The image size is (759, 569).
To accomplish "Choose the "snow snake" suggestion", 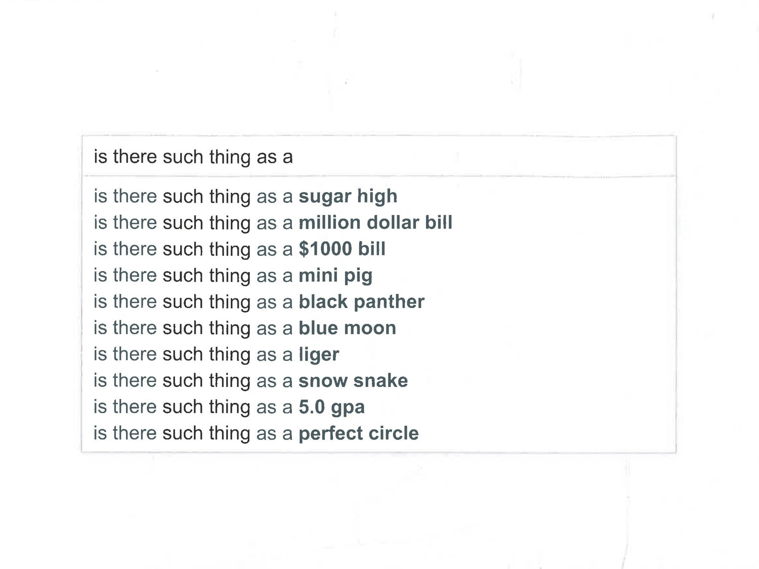I will (250, 380).
